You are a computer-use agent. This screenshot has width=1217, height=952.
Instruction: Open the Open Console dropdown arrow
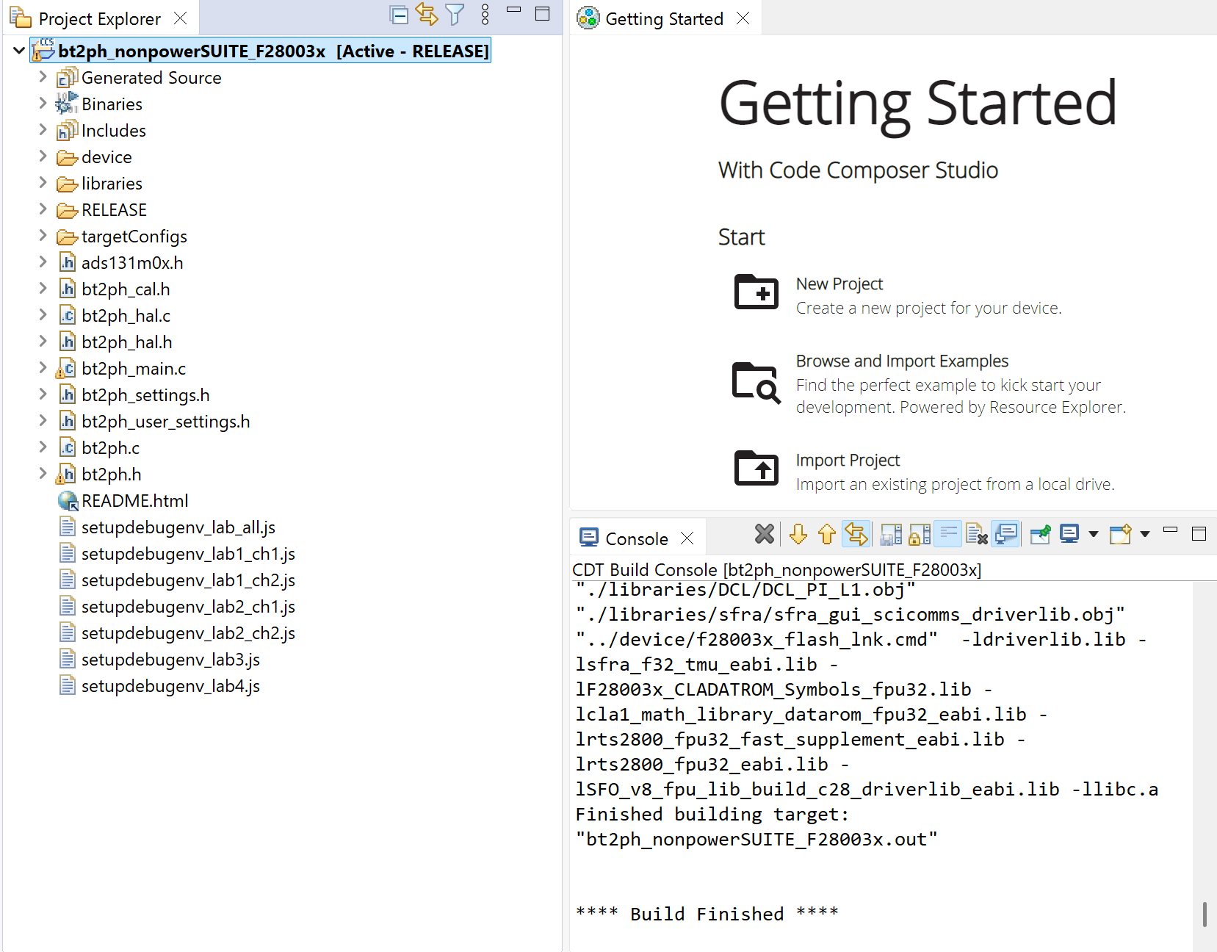1145,534
